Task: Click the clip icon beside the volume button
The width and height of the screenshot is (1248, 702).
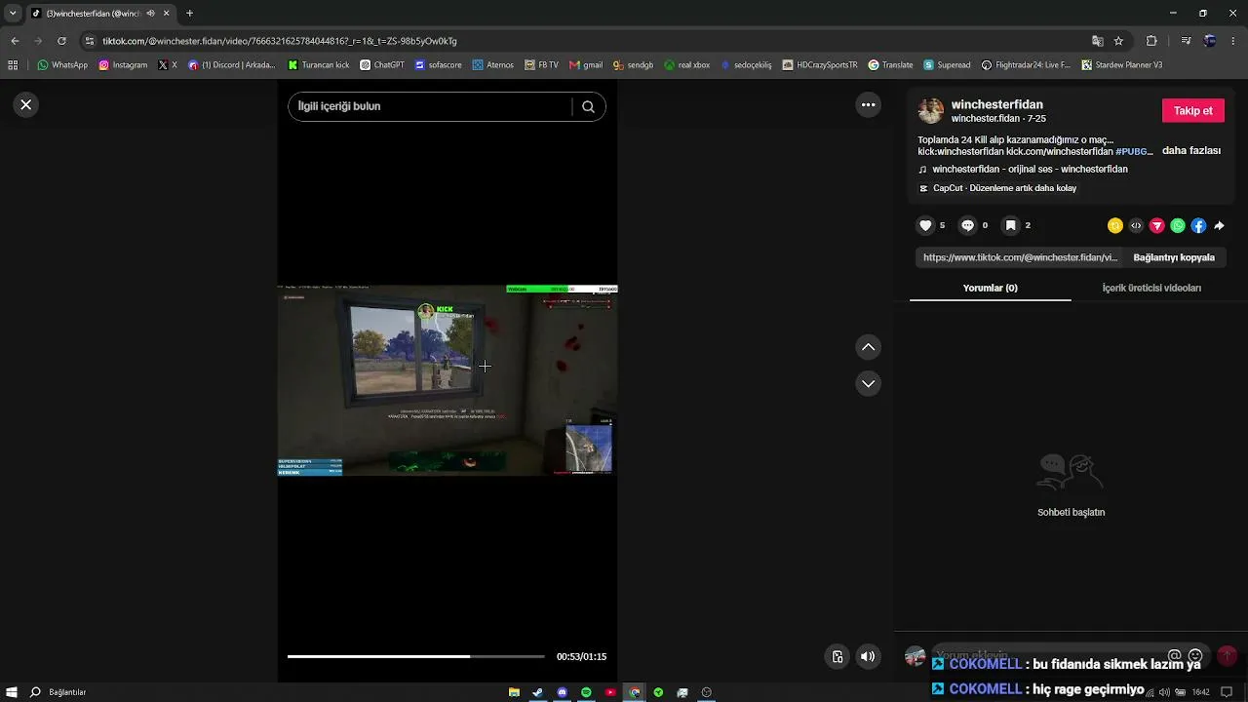Action: 837,656
